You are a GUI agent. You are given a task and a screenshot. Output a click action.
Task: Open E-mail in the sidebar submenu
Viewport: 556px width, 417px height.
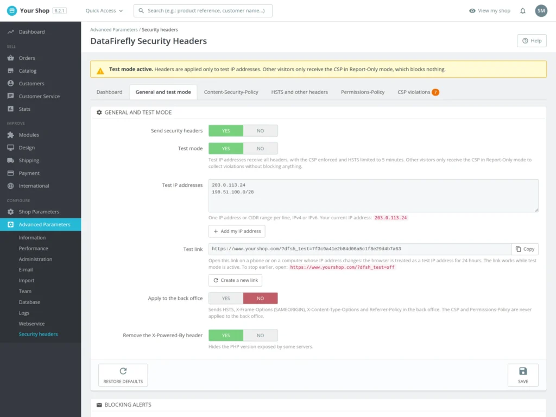point(26,270)
